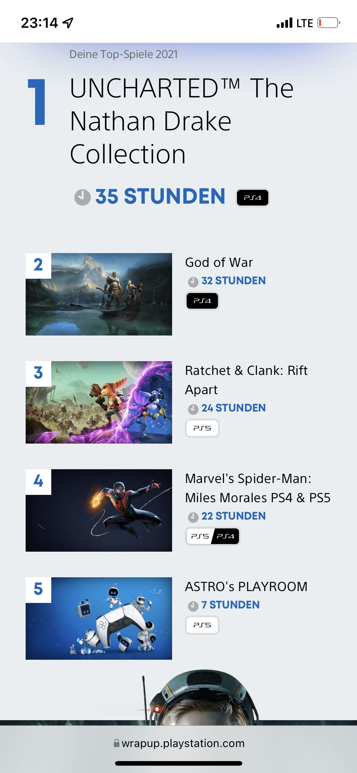
Task: Tap the battery indicator in status bar
Action: 329,23
